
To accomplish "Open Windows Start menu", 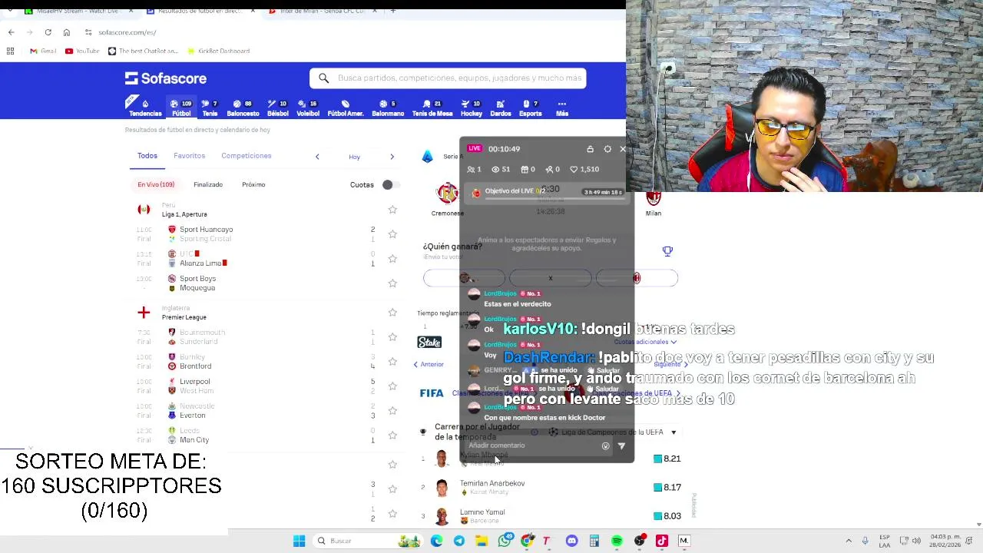I will click(x=299, y=541).
